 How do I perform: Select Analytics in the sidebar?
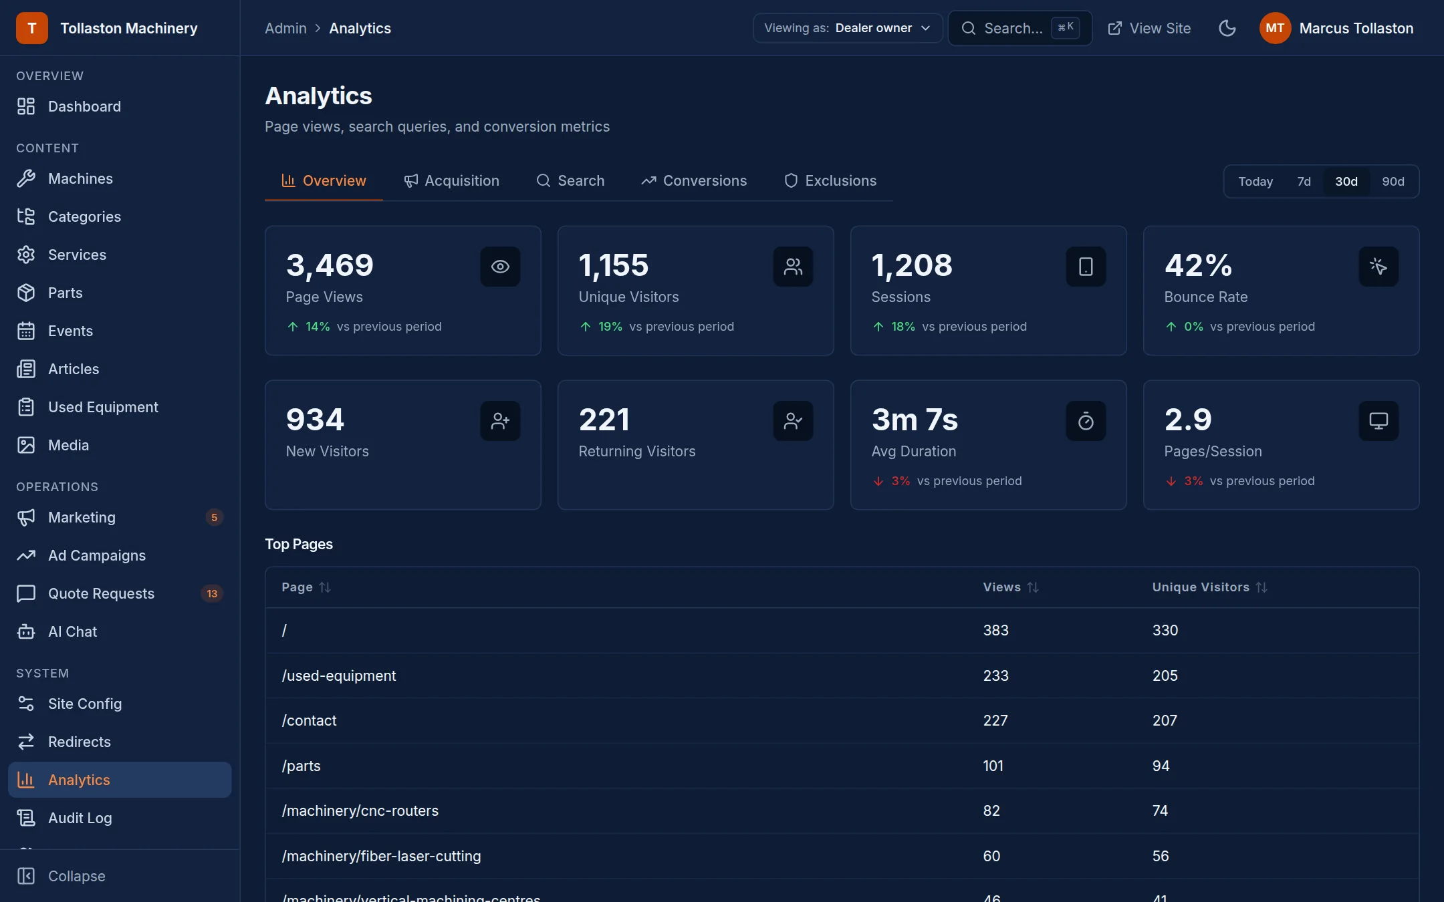pyautogui.click(x=120, y=780)
